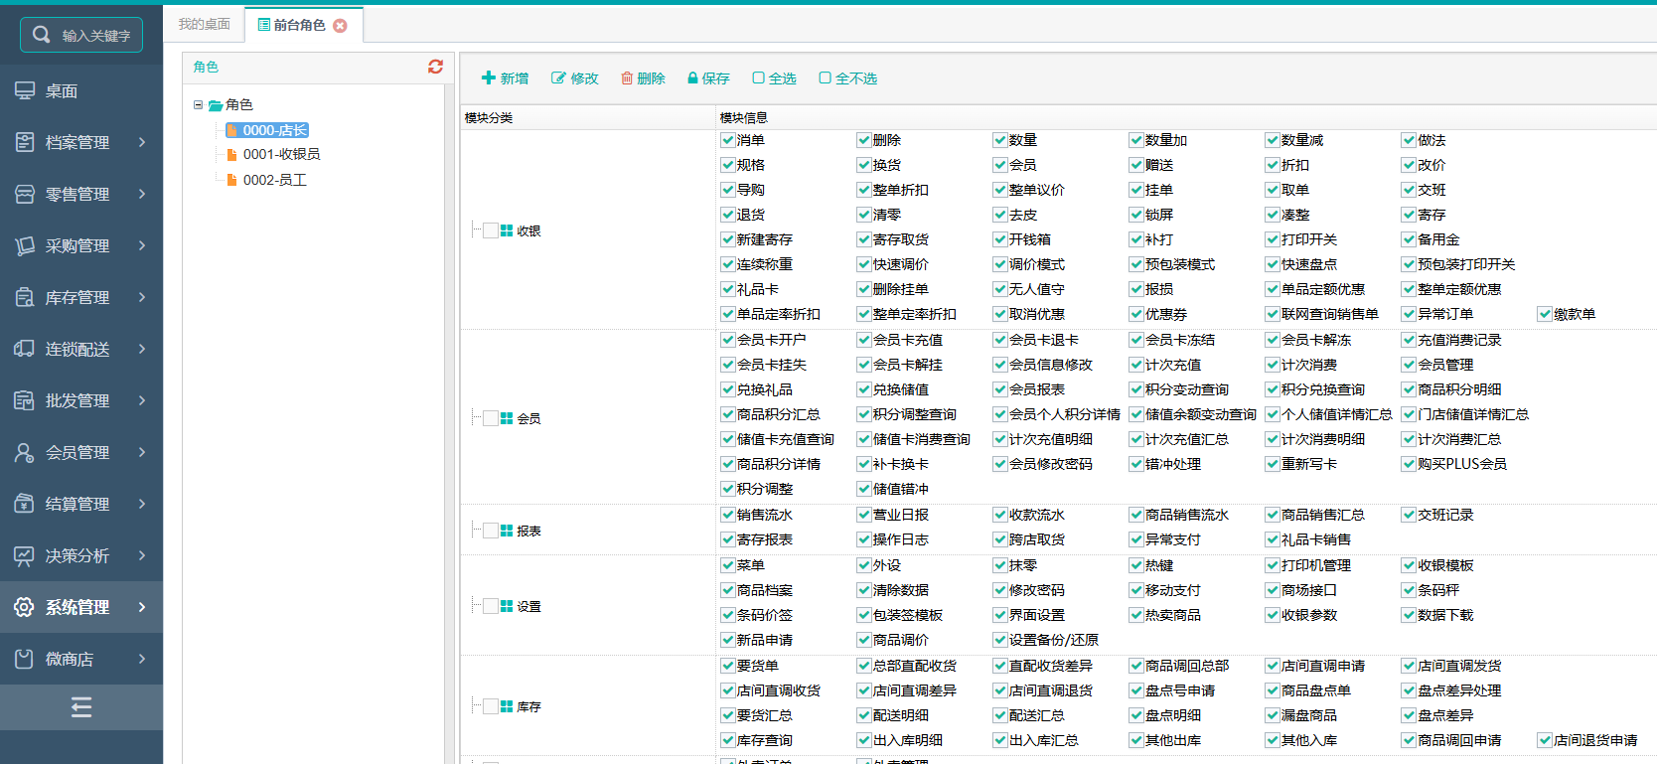Click the 全选 button
1657x764 pixels.
(x=775, y=78)
